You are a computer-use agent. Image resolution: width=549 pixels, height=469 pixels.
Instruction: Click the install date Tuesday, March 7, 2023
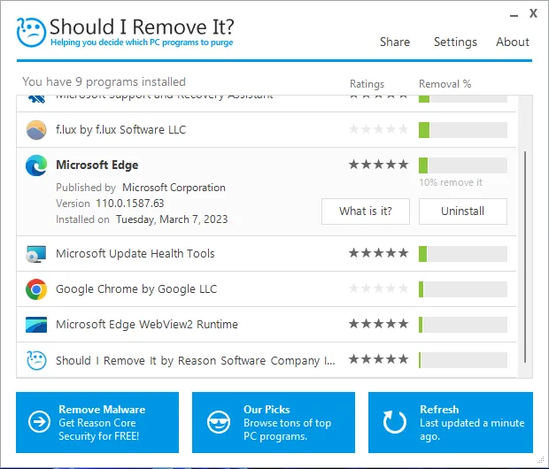click(172, 219)
